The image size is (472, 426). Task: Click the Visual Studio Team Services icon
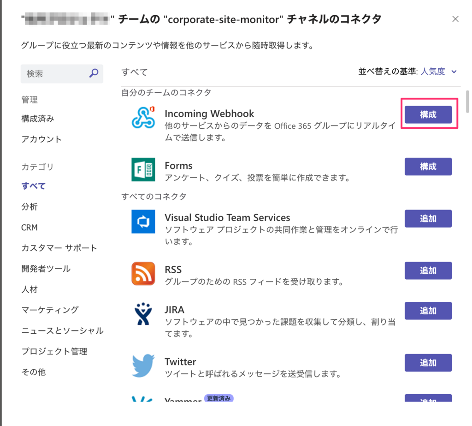tap(143, 222)
